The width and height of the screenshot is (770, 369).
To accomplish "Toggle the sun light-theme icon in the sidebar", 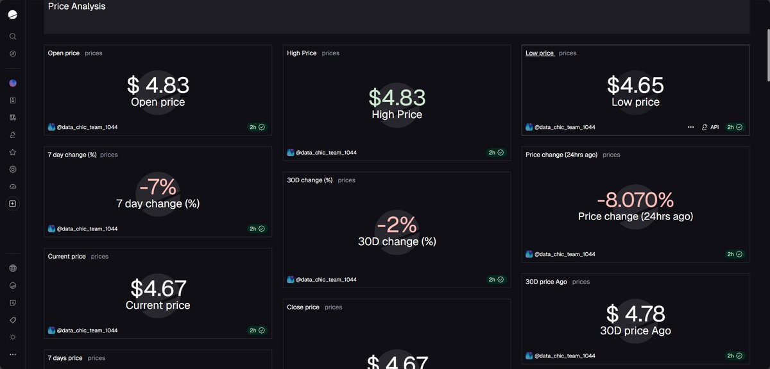I will (13, 337).
